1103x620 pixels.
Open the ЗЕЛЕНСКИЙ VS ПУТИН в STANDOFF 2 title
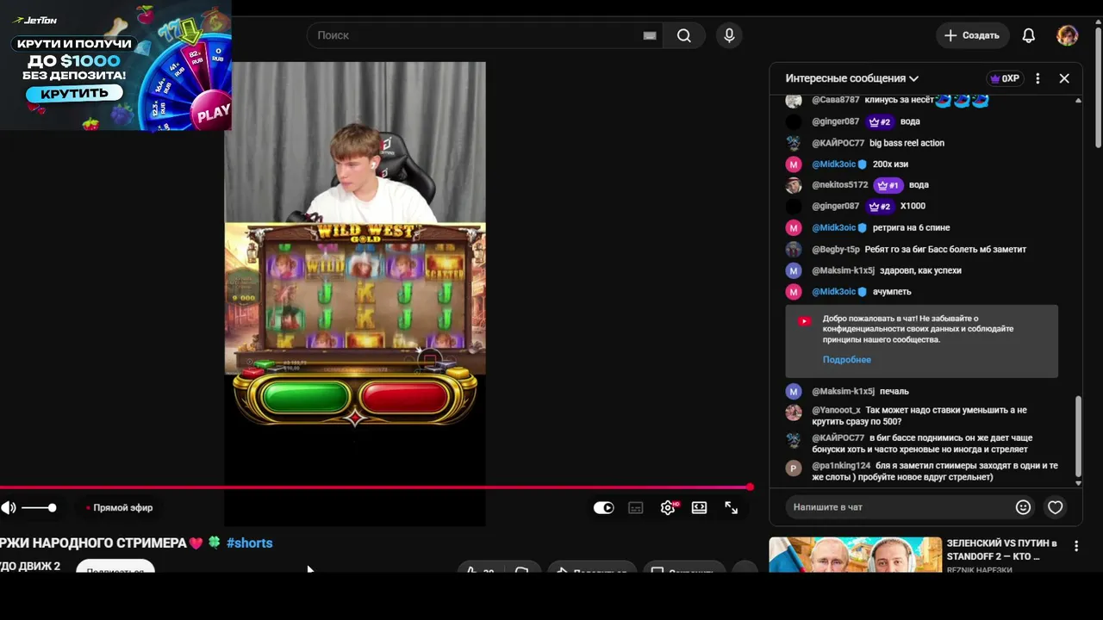click(1001, 549)
